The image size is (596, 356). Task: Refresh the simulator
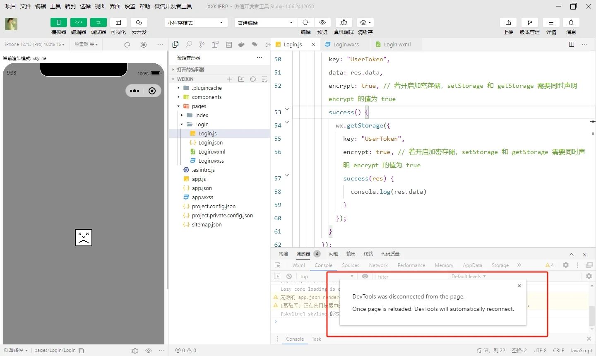127,45
